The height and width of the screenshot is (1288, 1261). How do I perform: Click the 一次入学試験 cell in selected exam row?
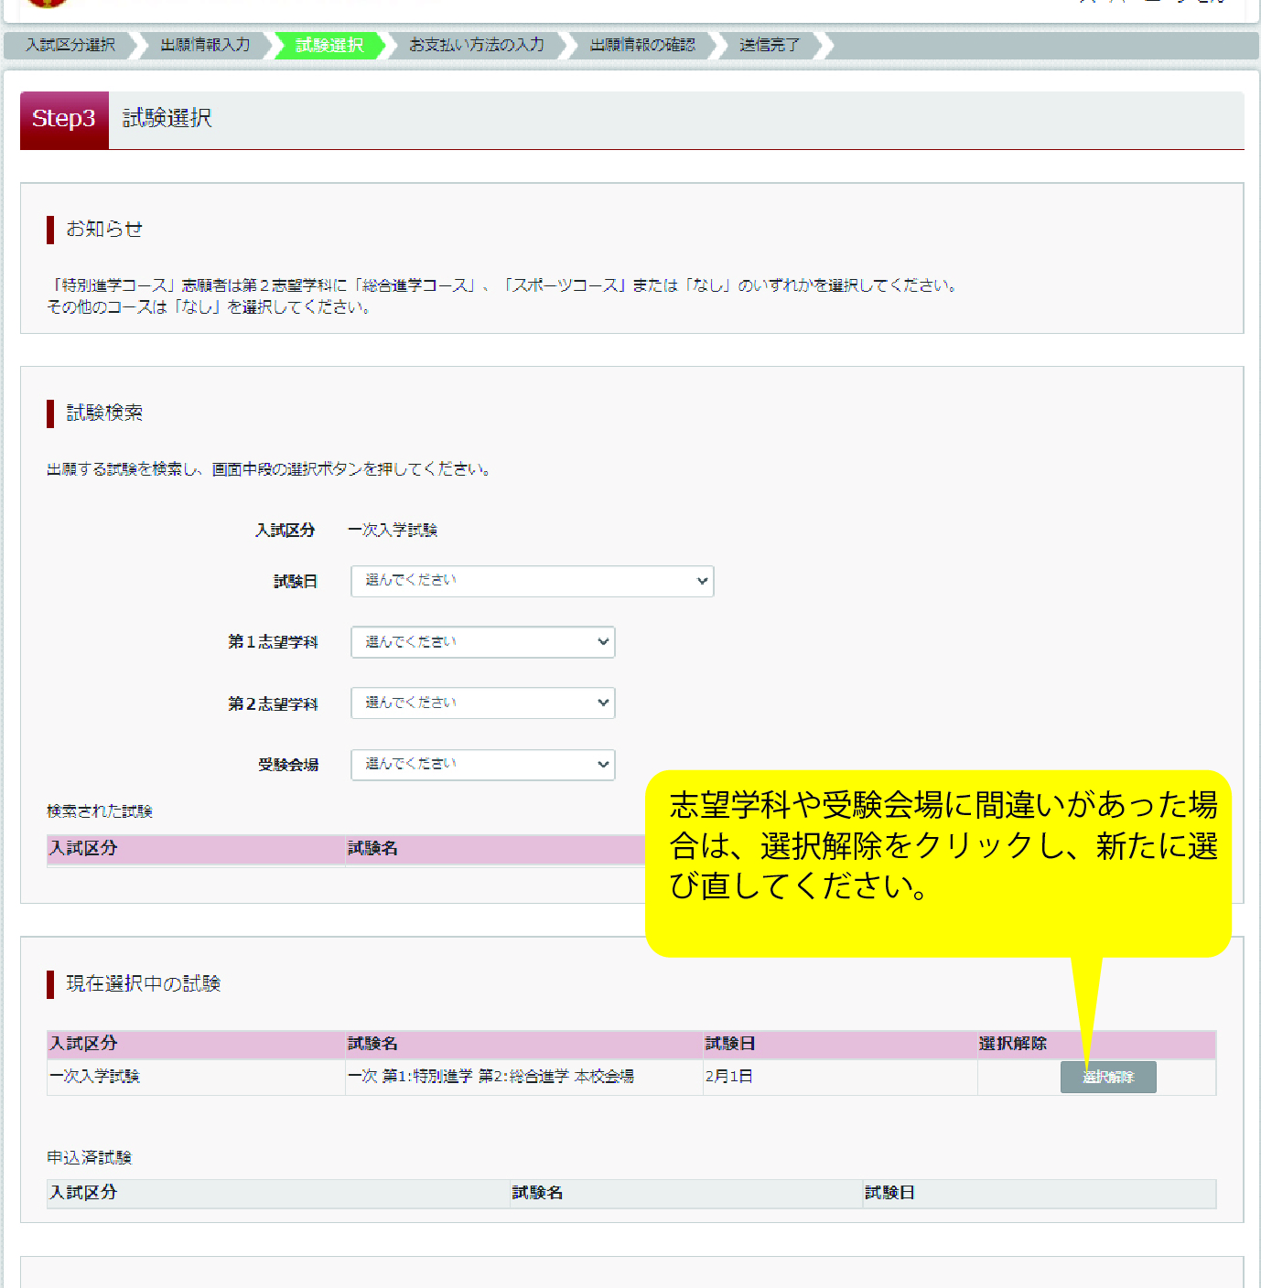95,1077
